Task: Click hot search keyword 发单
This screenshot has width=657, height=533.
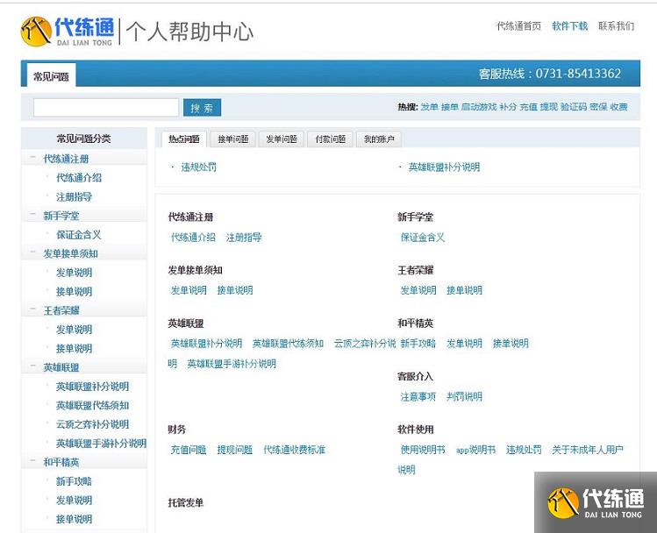Action: click(x=430, y=107)
